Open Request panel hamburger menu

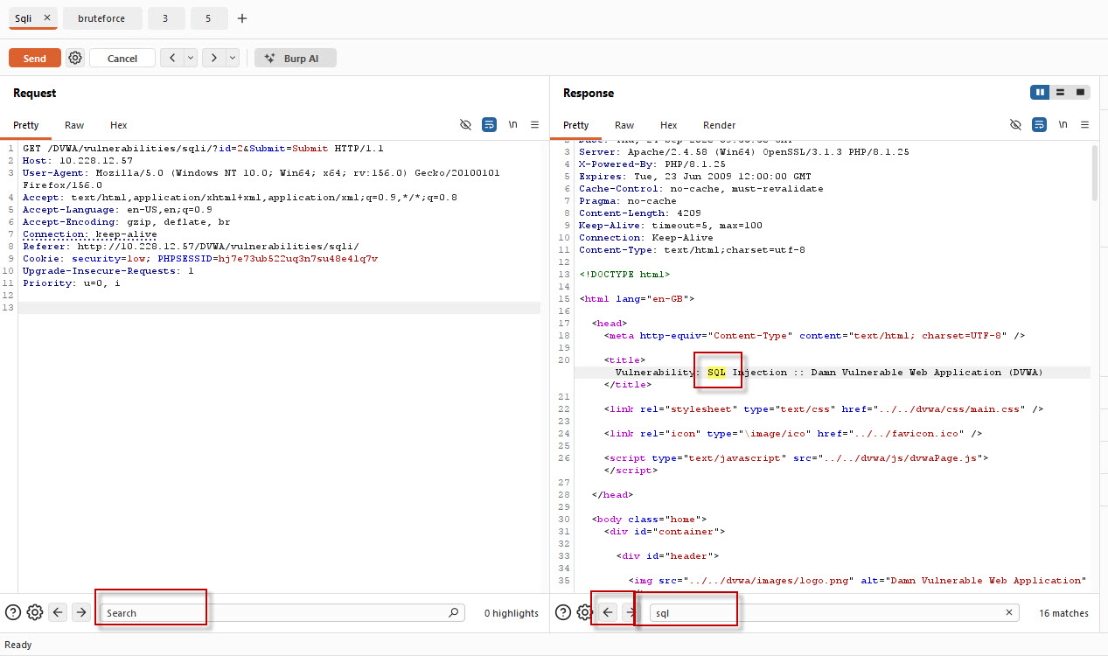coord(534,125)
